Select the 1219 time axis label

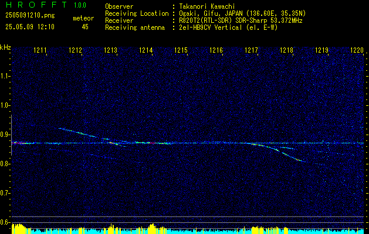click(x=321, y=50)
